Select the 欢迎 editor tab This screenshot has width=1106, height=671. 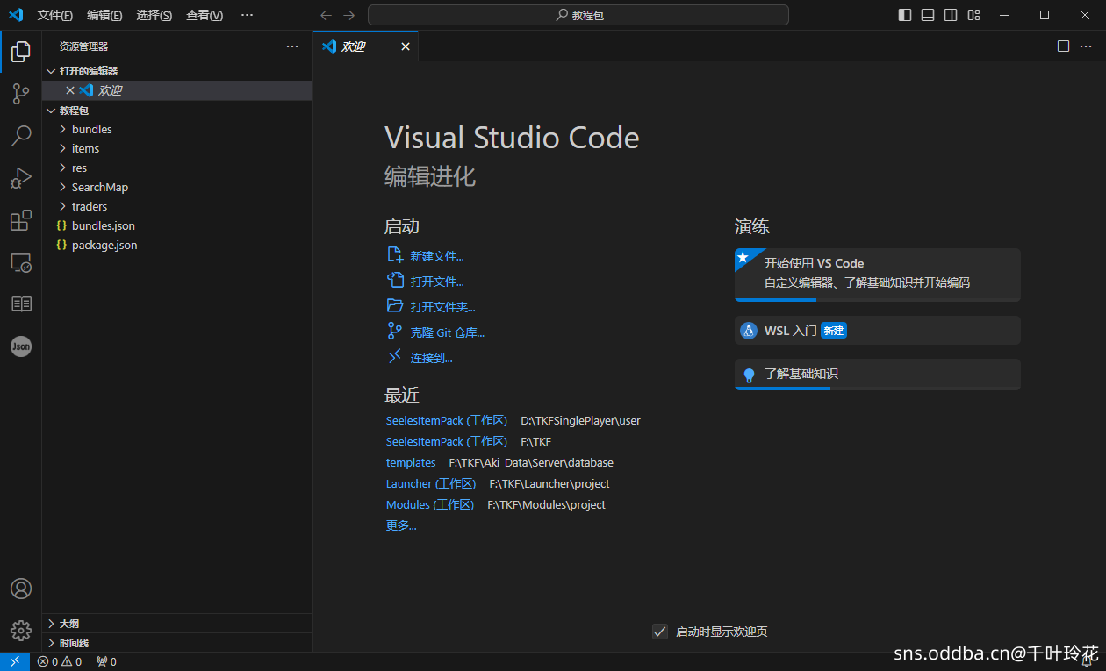coord(366,46)
